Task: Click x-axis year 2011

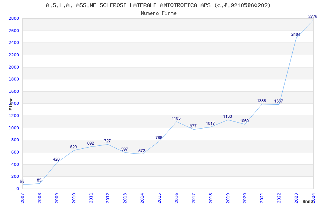Action: click(91, 198)
